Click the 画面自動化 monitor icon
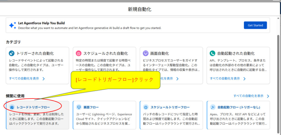281x135 pixels. (x=146, y=53)
